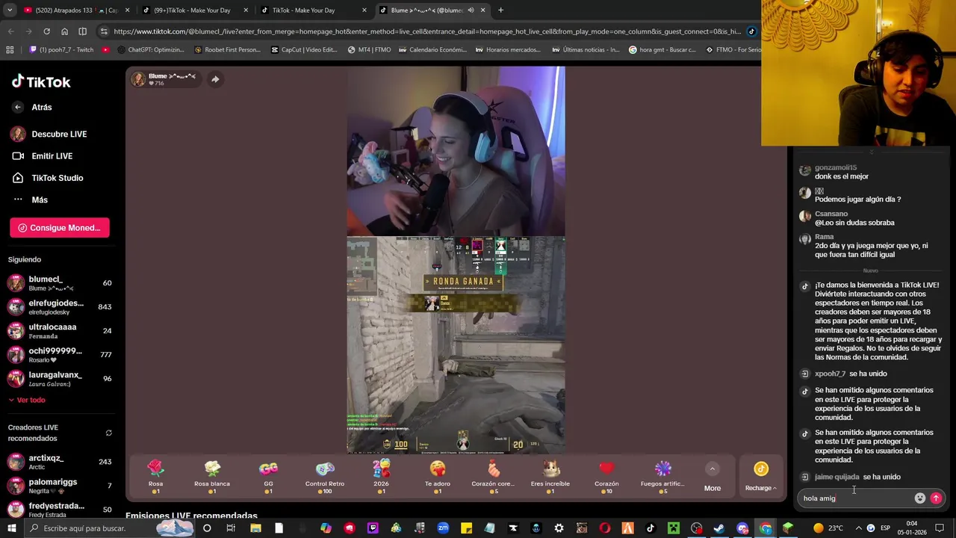Click the live video player

pyautogui.click(x=456, y=260)
